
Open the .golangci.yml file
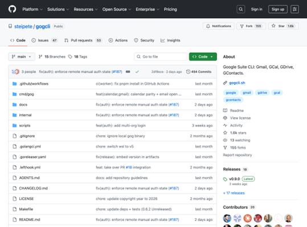(x=30, y=146)
